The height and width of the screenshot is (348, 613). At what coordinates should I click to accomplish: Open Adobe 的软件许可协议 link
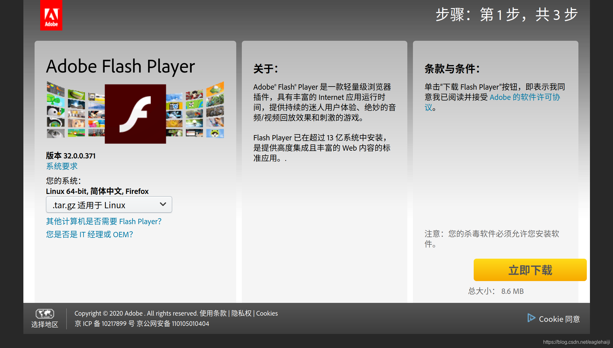(x=525, y=97)
